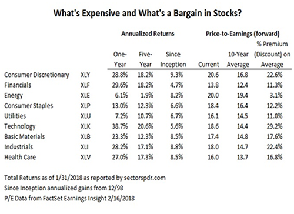
Task: Select the XLB ticker symbol
Action: click(85, 136)
